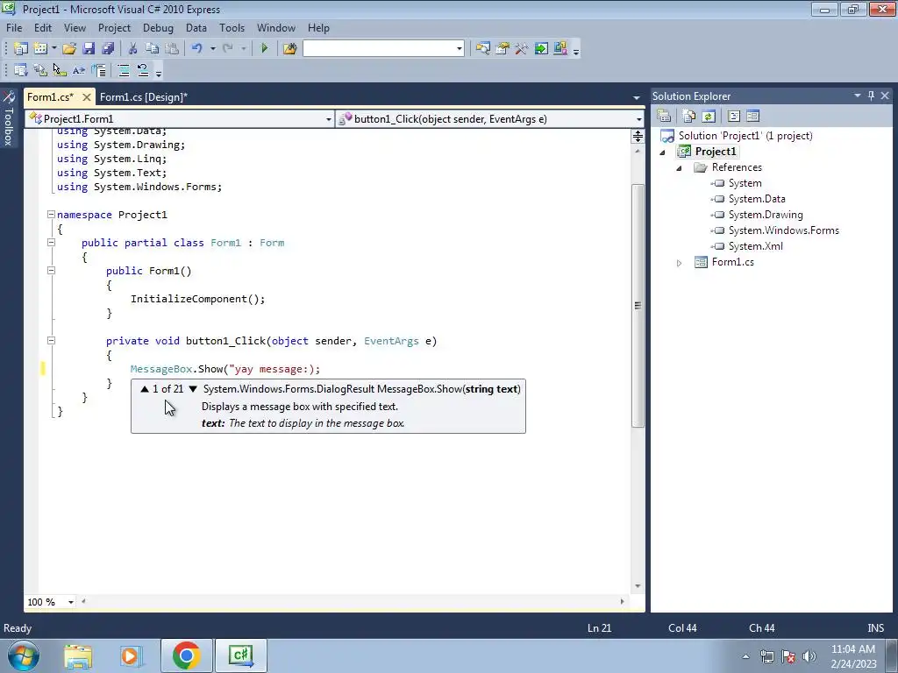Viewport: 898px width, 673px height.
Task: Cut selection using the scissors icon
Action: [x=132, y=49]
